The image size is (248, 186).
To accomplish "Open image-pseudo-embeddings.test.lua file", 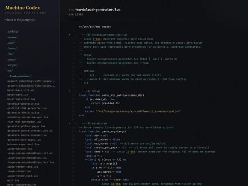I will (30, 162).
